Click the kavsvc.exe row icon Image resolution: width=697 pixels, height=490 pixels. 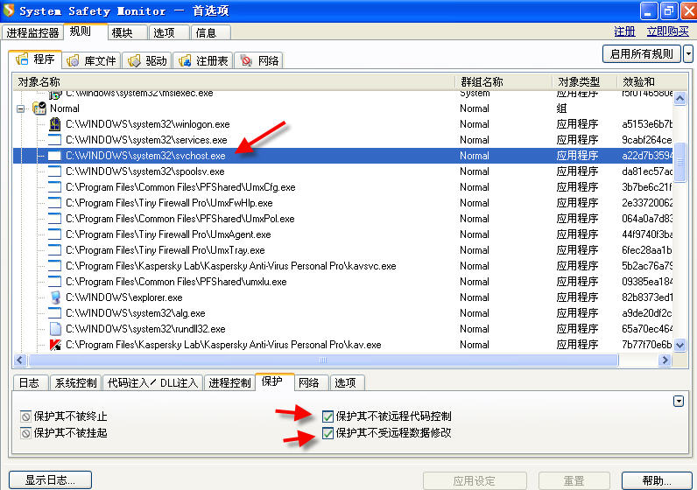[54, 266]
